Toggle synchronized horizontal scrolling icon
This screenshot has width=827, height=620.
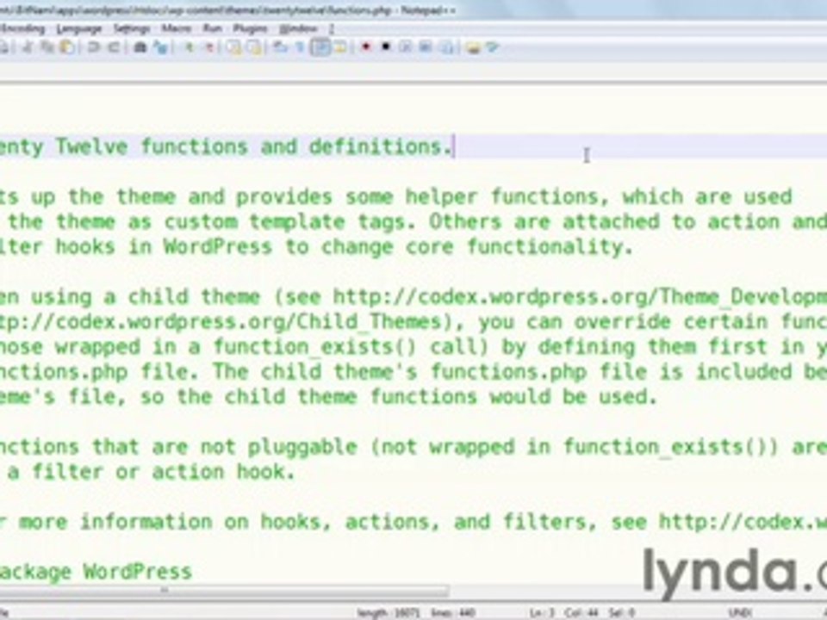pos(255,47)
